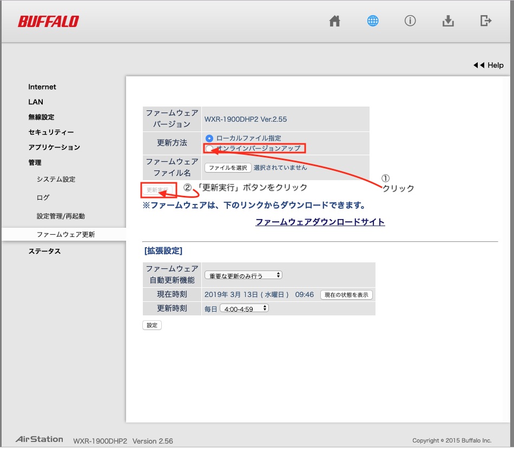Click the 更新実行 button

pos(157,190)
